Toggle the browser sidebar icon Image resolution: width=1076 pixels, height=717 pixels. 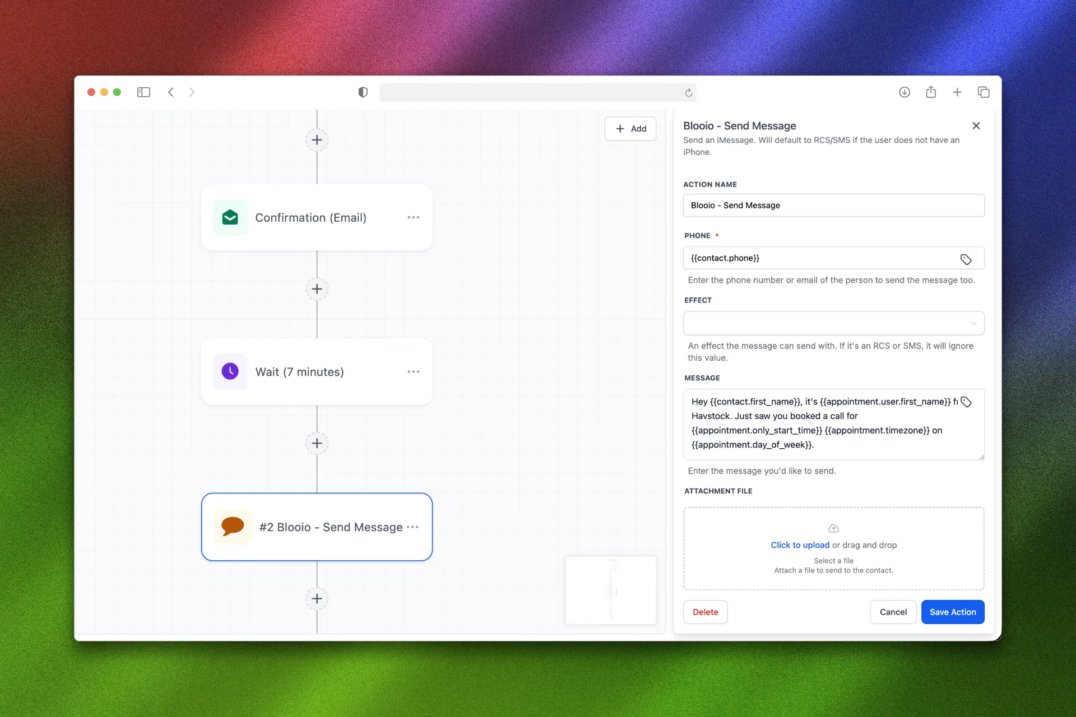143,92
